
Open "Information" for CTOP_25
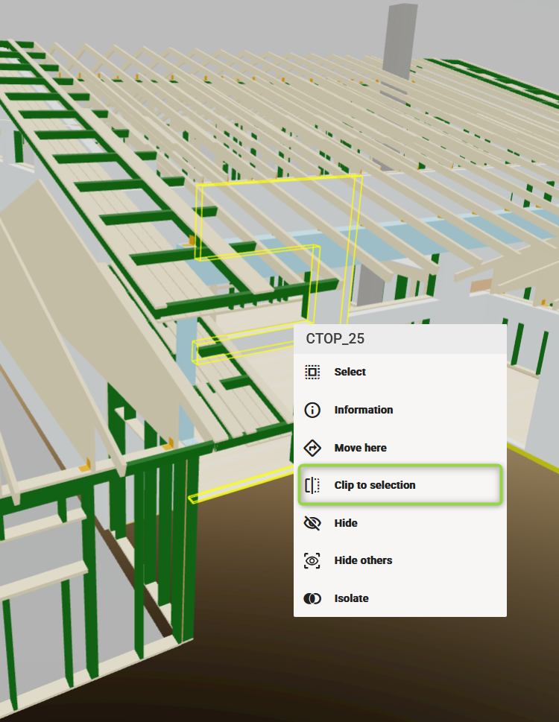point(363,410)
